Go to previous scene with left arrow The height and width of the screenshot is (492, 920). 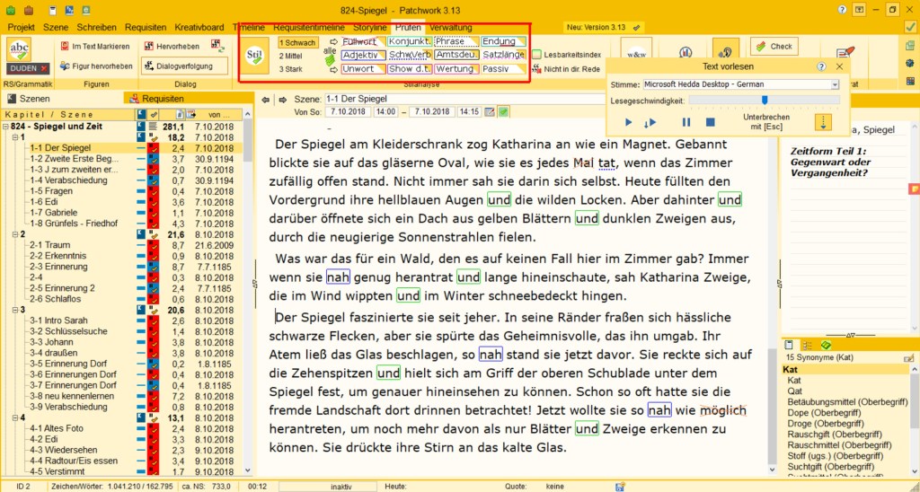pyautogui.click(x=268, y=98)
